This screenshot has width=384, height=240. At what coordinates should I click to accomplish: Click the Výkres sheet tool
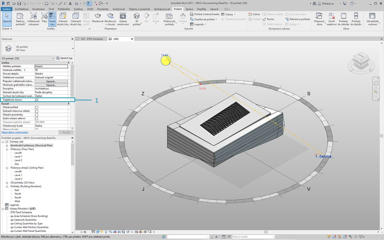[x=254, y=14]
